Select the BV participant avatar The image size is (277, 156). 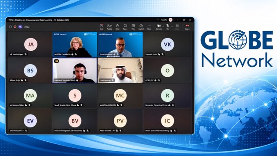click(75, 120)
